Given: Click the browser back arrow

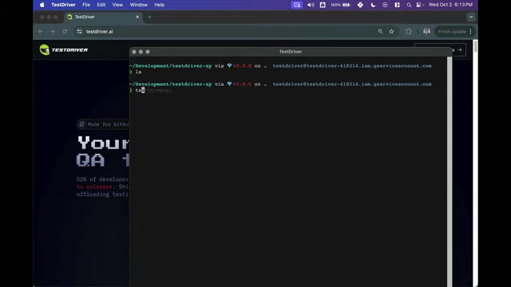Looking at the screenshot, I should 41,32.
